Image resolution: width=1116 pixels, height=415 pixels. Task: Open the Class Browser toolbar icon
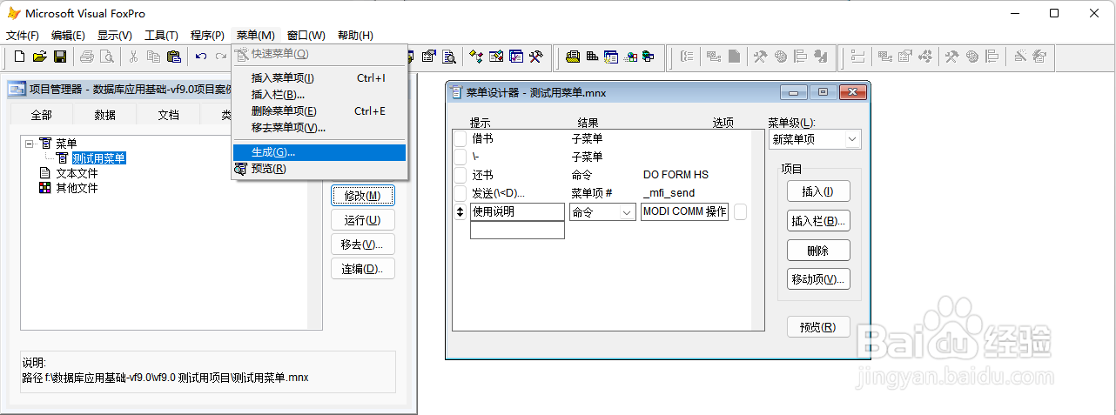[476, 57]
